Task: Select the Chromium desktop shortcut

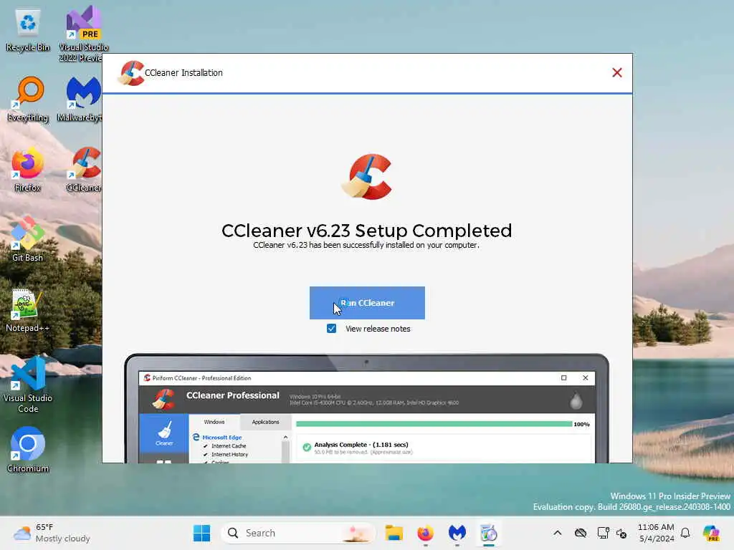Action: pyautogui.click(x=28, y=450)
